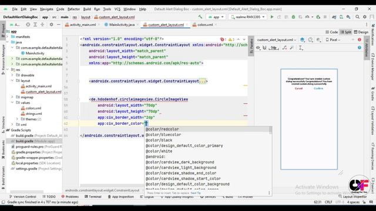Click the guidelines icon in design toolbar
This screenshot has height=211, width=376.
click(x=300, y=48)
